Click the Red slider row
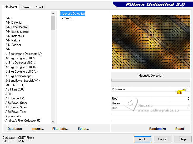The height and width of the screenshot is (144, 193). pyautogui.click(x=151, y=99)
